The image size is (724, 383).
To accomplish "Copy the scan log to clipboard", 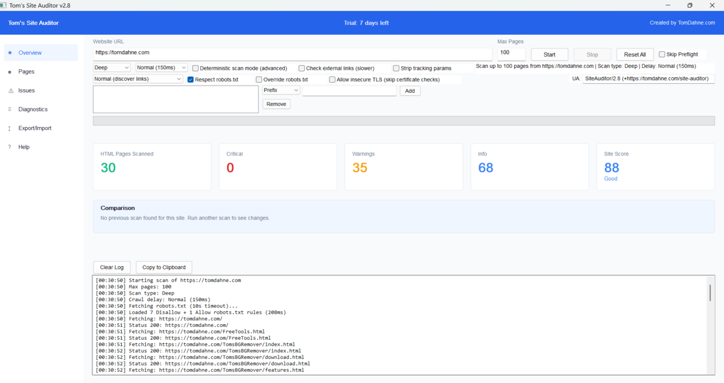I will (x=164, y=267).
